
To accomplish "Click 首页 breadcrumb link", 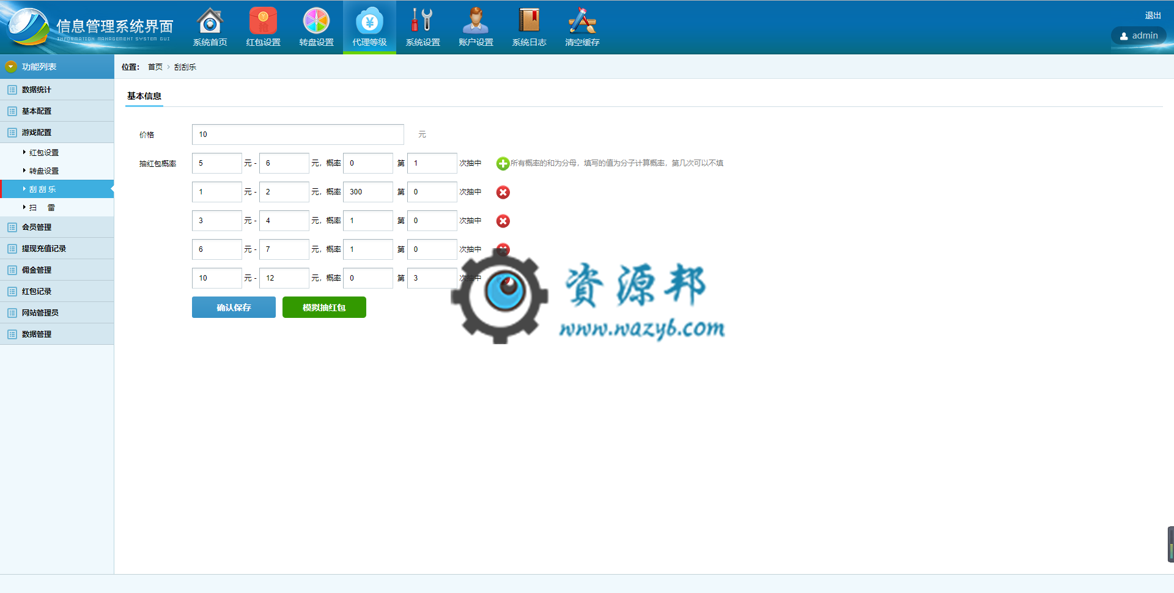I will click(x=155, y=67).
